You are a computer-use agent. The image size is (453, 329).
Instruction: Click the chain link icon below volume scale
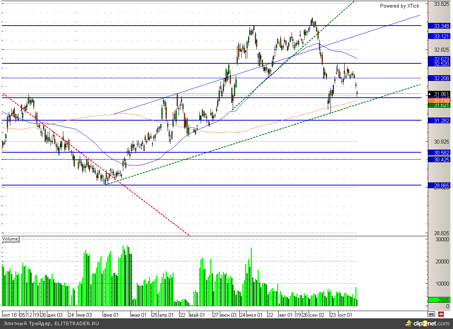pos(431,314)
